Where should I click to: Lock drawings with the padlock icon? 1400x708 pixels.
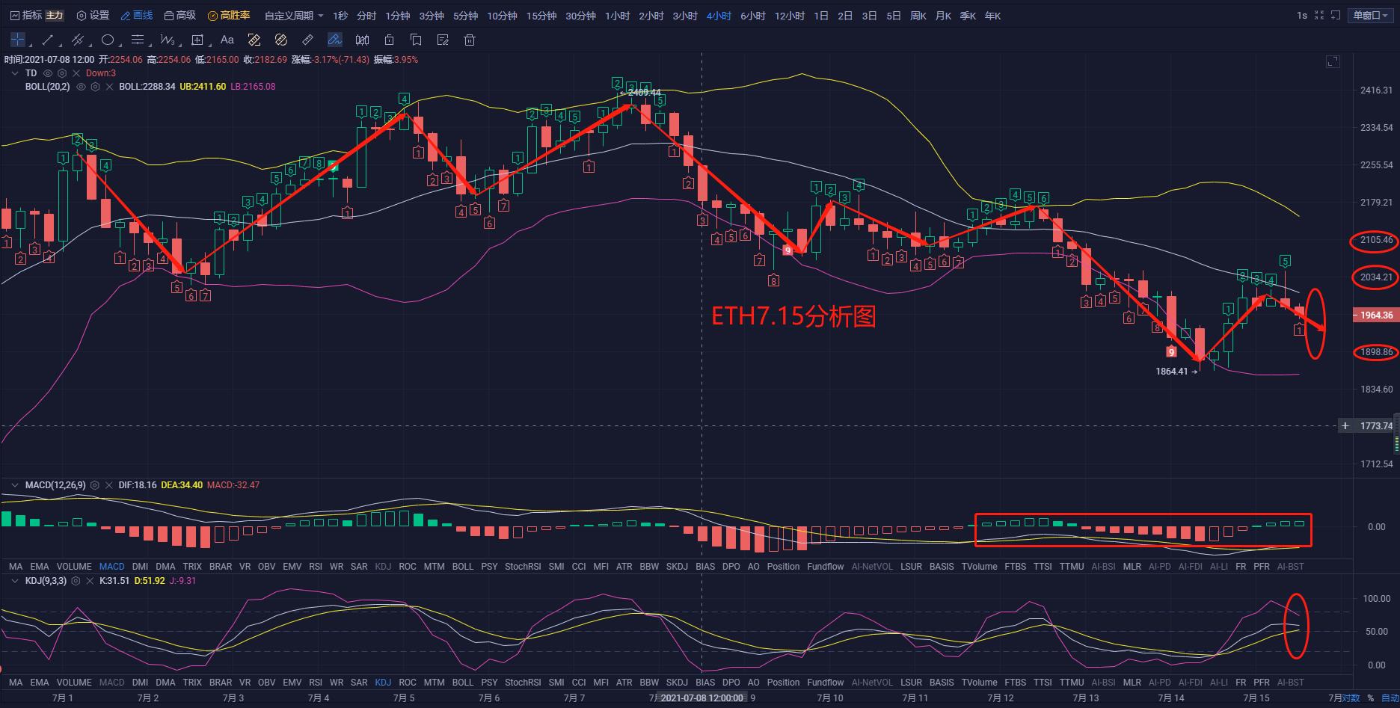click(389, 40)
